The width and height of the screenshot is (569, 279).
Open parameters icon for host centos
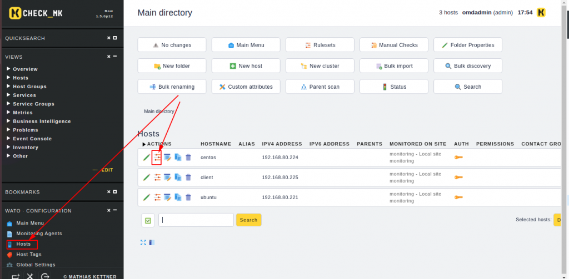point(157,158)
